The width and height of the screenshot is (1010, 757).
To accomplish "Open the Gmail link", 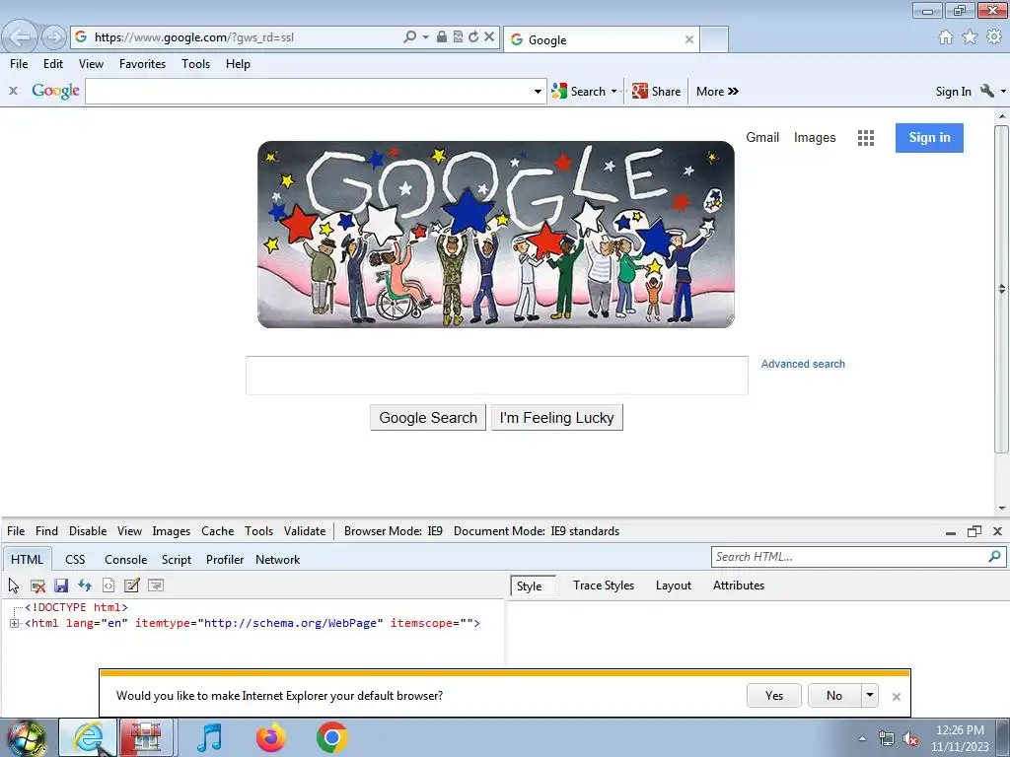I will coord(762,137).
